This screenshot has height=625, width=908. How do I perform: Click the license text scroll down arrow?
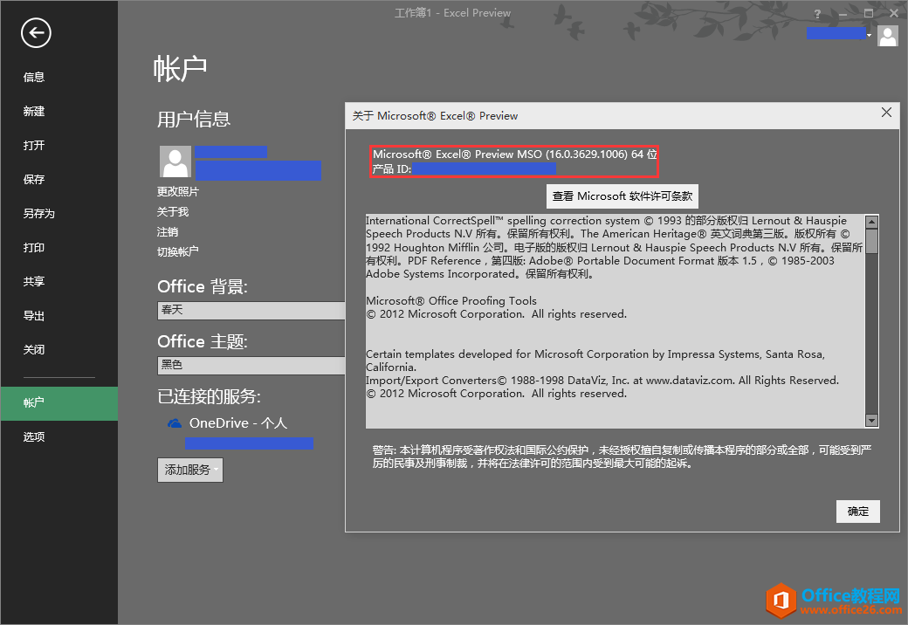871,421
